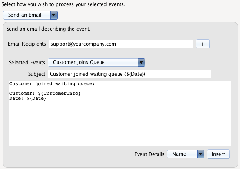This screenshot has height=169, width=240.
Task: Open the Customer Joins Queue events dropdown
Action: (96, 62)
